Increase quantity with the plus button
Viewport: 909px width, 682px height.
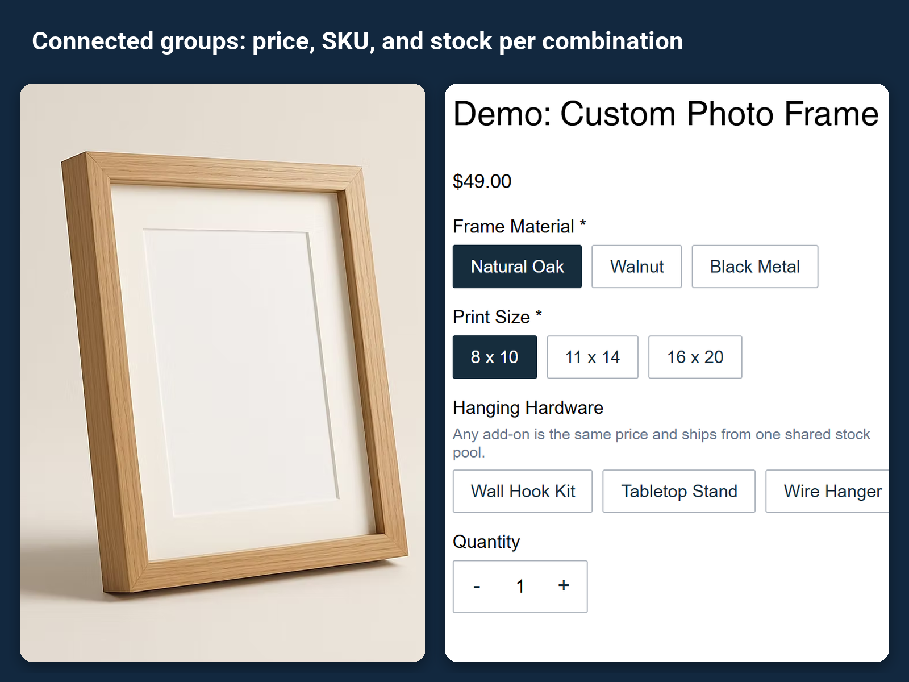coord(564,586)
